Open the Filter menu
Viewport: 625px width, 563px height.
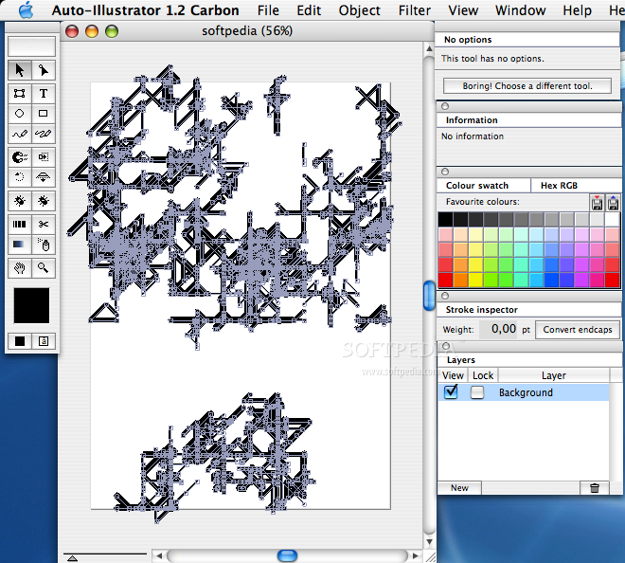pyautogui.click(x=414, y=10)
